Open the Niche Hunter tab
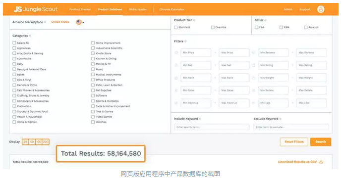The height and width of the screenshot is (181, 342). point(138,9)
